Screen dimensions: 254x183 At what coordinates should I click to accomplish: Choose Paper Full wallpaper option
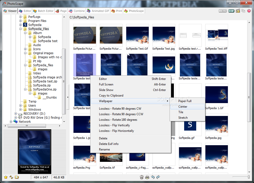(x=187, y=101)
